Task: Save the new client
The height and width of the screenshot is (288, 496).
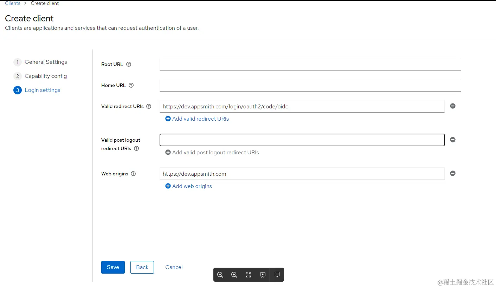Action: pyautogui.click(x=113, y=267)
